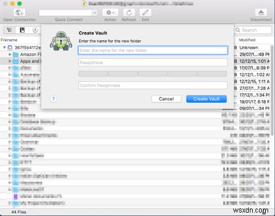
Task: Click the Unknown modified value
Action: (249, 48)
